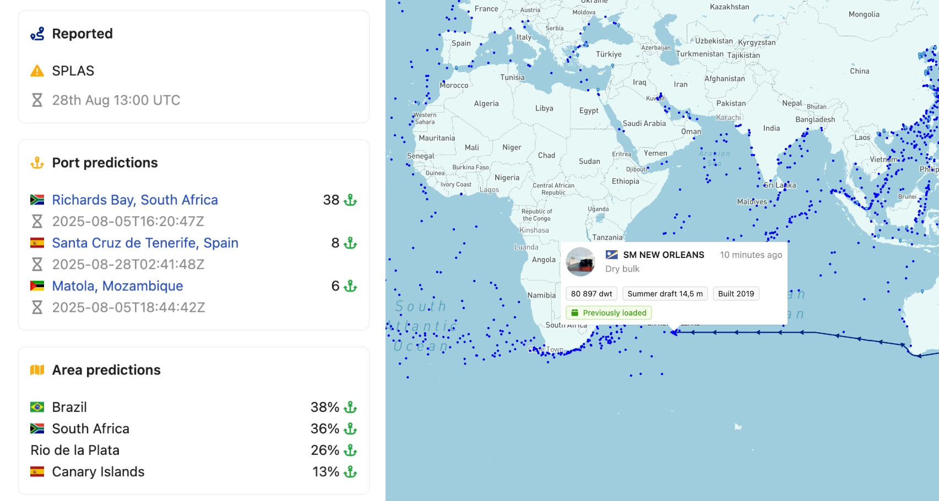This screenshot has width=939, height=501.
Task: Click the hourglass beside 2025-08-28T02:41:48Z
Action: pos(37,265)
